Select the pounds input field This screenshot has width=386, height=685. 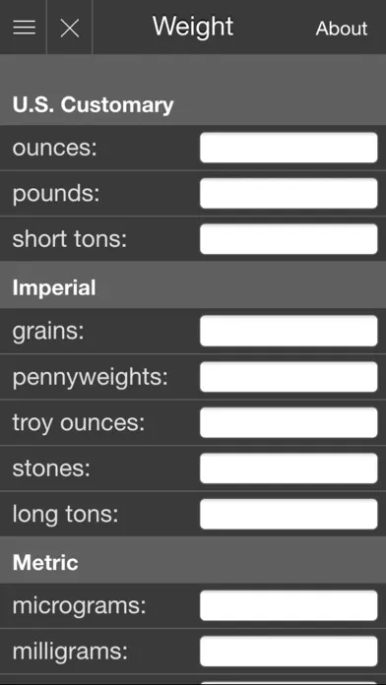(x=289, y=194)
